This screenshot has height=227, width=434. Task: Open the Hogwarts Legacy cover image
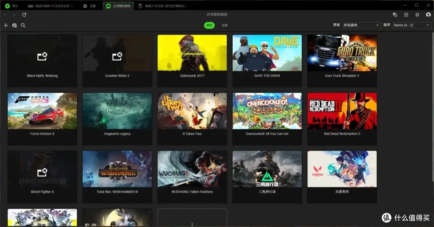(x=117, y=111)
